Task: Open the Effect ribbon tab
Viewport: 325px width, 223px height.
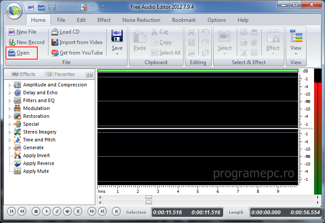Action: coord(104,20)
